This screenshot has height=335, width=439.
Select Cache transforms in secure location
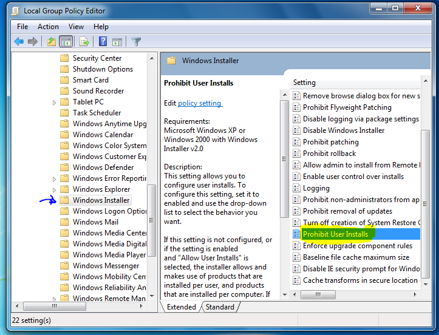360,280
